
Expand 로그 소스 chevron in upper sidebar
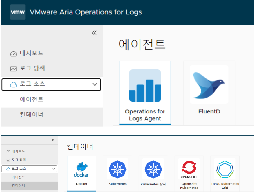coord(95,84)
